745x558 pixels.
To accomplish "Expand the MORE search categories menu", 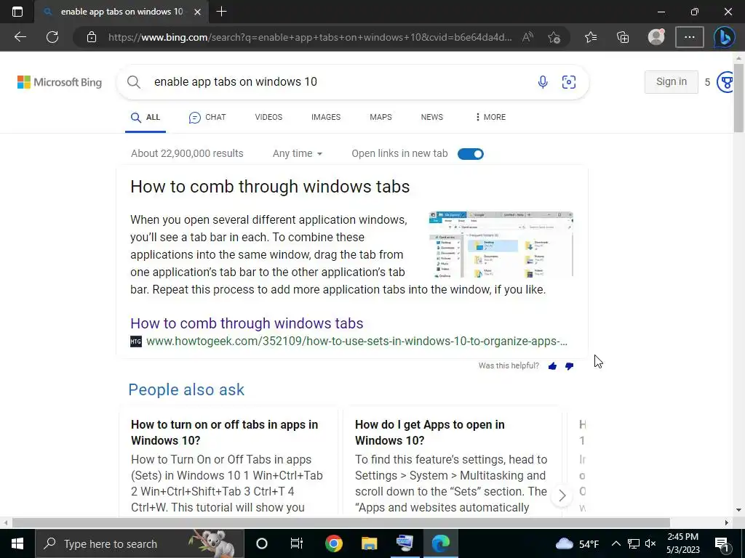I will coord(490,117).
